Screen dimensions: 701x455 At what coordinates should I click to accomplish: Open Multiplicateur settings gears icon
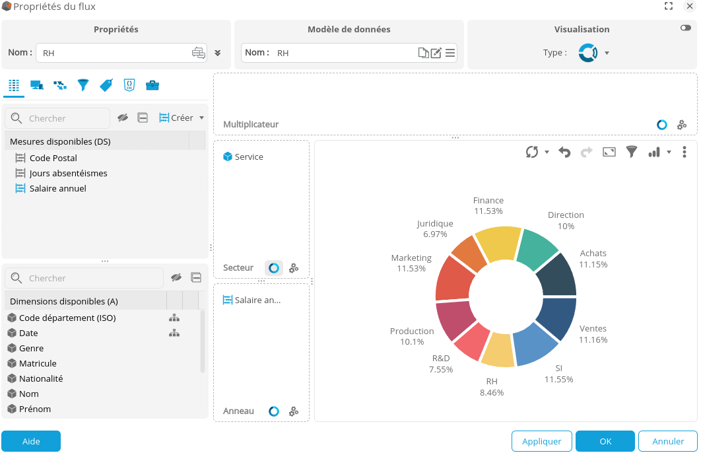682,125
